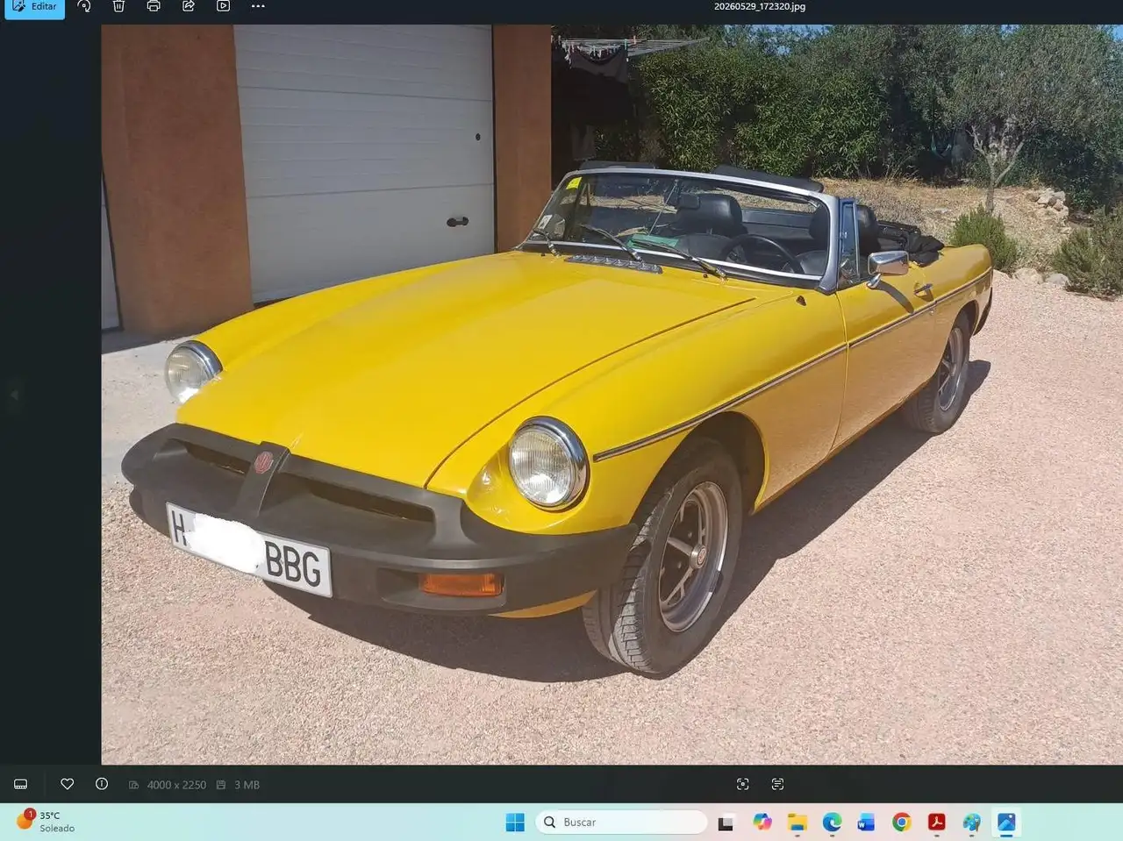Start the slideshow playback icon
The image size is (1123, 841).
[x=223, y=6]
